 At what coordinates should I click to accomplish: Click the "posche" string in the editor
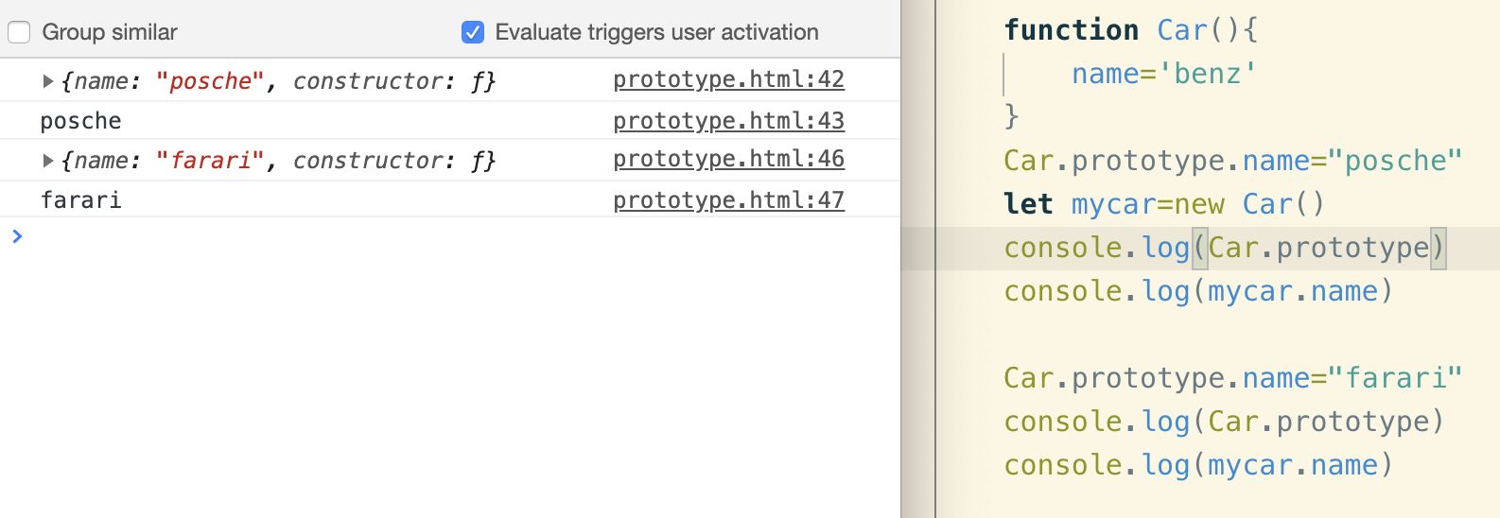pos(1395,161)
